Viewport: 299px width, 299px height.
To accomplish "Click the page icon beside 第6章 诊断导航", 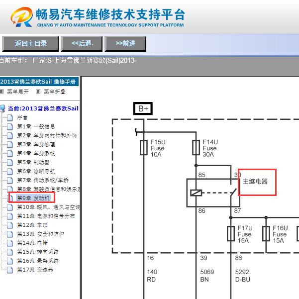I will click(10, 172).
